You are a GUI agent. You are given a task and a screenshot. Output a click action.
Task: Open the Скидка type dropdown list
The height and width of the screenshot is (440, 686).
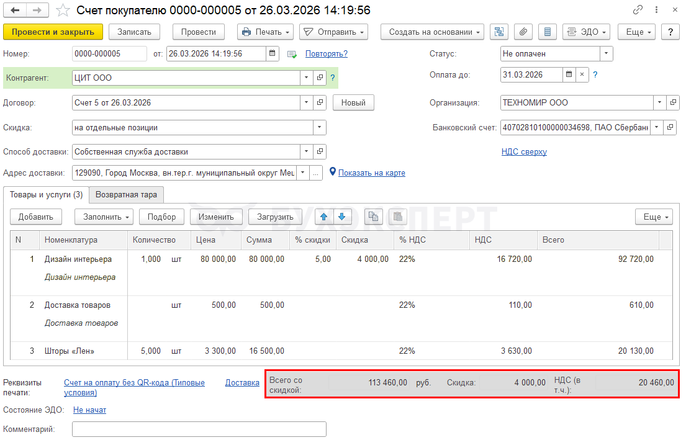319,127
